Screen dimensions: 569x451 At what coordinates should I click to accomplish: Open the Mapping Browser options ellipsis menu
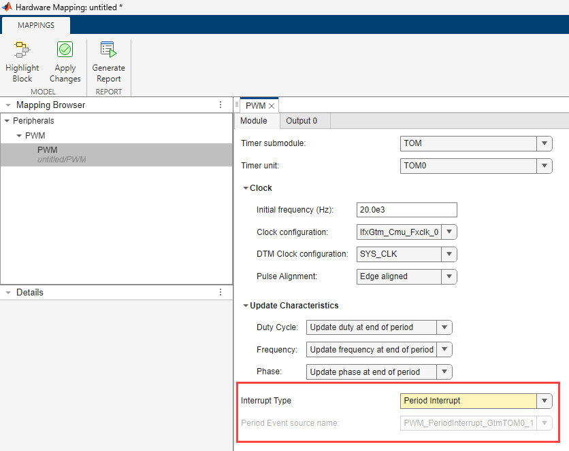click(220, 105)
